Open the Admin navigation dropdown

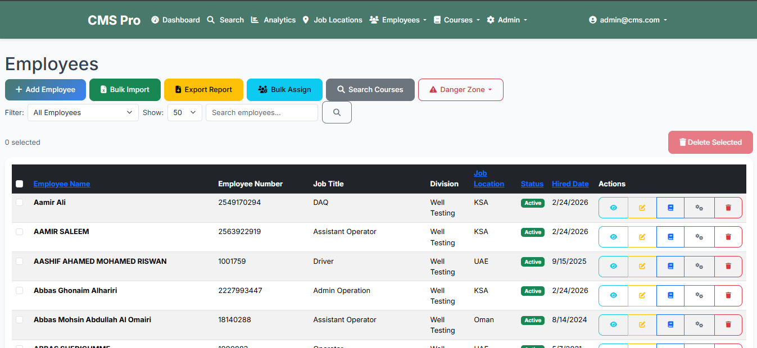point(507,20)
